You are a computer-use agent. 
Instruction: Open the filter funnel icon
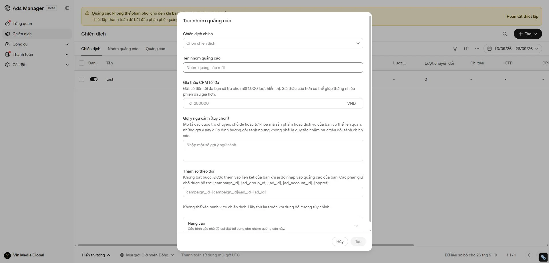coord(455,49)
